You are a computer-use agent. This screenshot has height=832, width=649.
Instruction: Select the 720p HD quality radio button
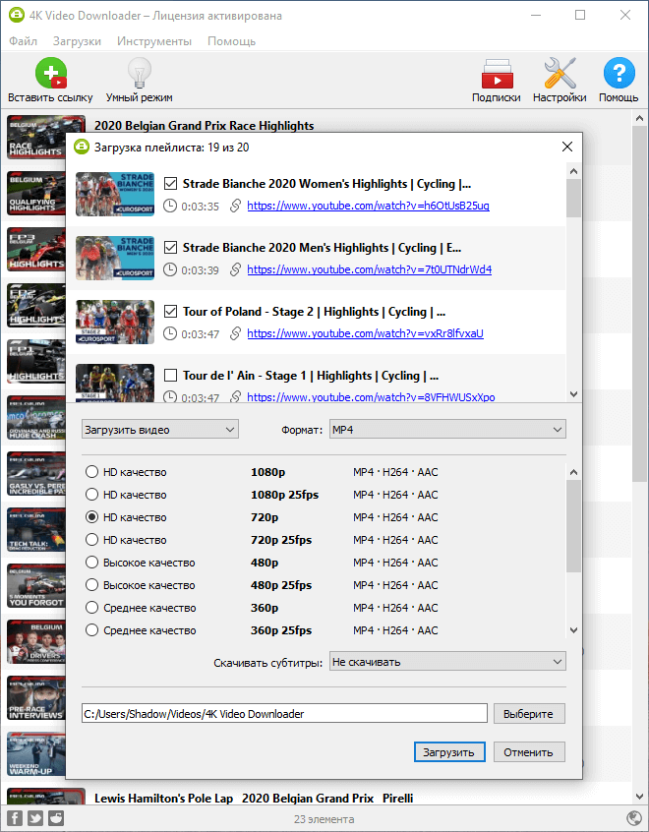point(91,517)
